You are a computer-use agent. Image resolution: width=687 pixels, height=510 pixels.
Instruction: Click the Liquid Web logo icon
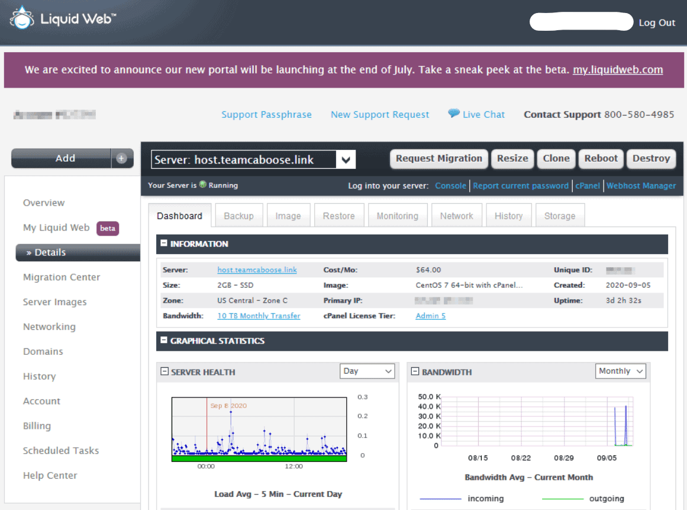tap(21, 18)
